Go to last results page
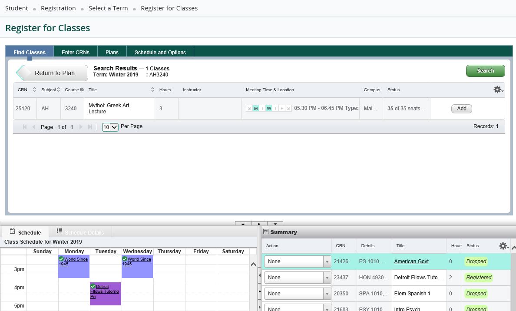Image resolution: width=516 pixels, height=311 pixels. 90,127
